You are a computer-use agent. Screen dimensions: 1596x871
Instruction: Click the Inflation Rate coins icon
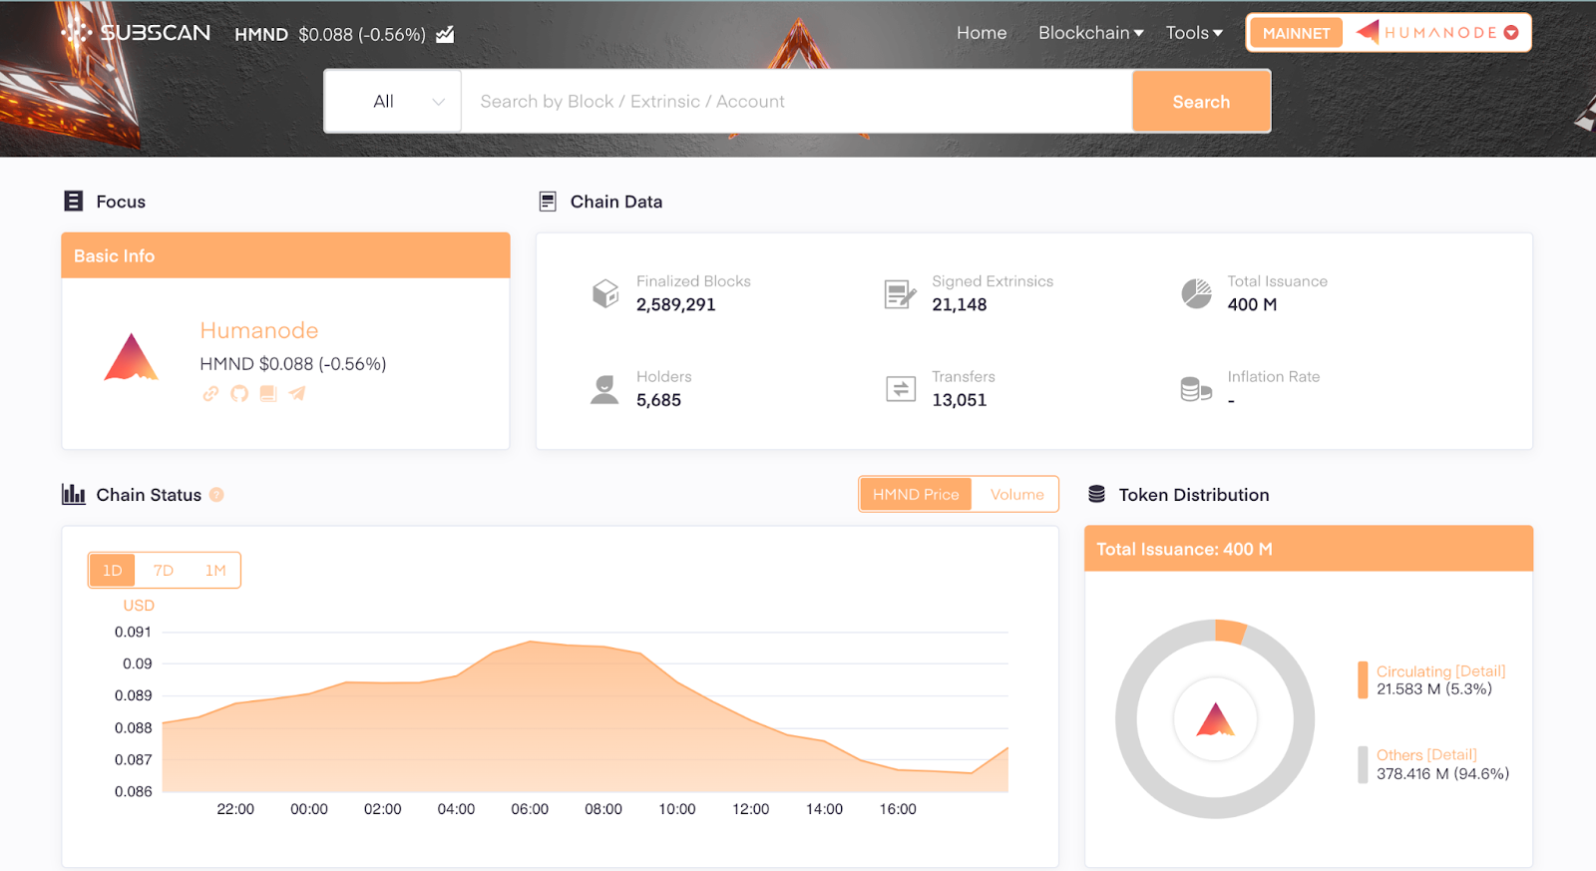pos(1196,389)
